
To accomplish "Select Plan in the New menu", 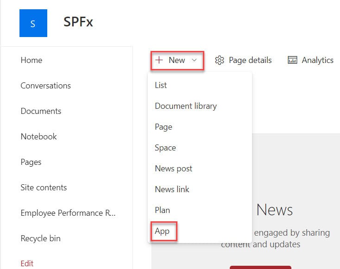I will 200,210.
